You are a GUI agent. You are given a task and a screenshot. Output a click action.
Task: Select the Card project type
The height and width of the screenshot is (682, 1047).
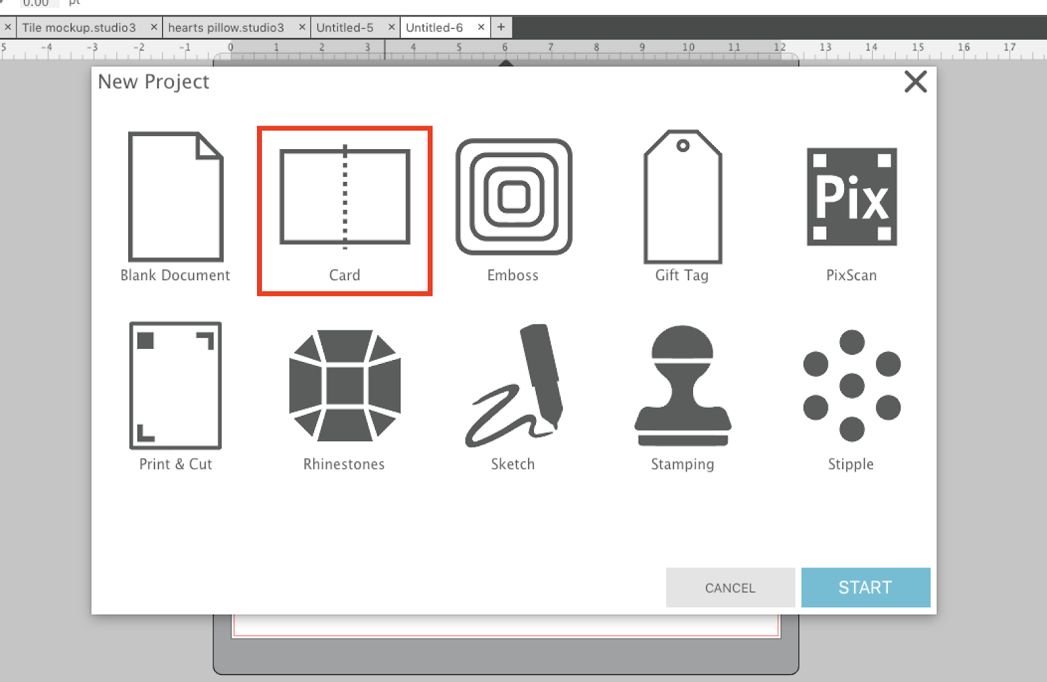tap(345, 196)
